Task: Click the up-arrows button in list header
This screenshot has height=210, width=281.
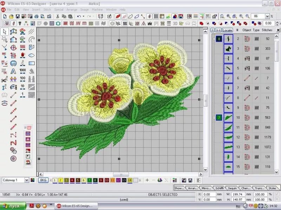Action: point(213,30)
